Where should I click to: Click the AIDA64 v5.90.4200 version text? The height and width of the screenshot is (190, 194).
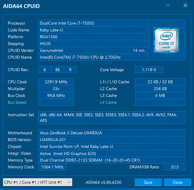coord(104,182)
